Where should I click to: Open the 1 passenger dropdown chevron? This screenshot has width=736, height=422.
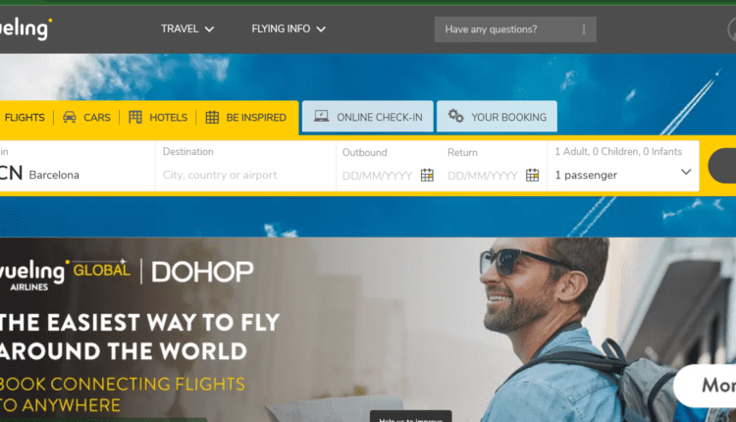coord(686,172)
